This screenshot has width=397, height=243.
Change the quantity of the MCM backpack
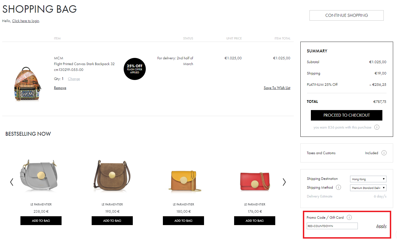(74, 79)
